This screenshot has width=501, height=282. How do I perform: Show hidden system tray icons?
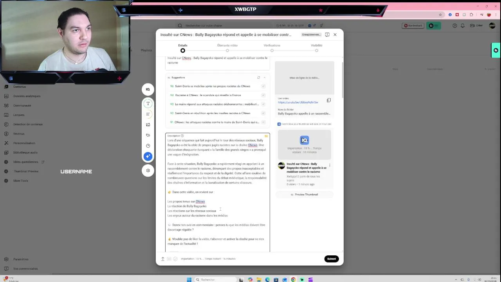(x=456, y=280)
